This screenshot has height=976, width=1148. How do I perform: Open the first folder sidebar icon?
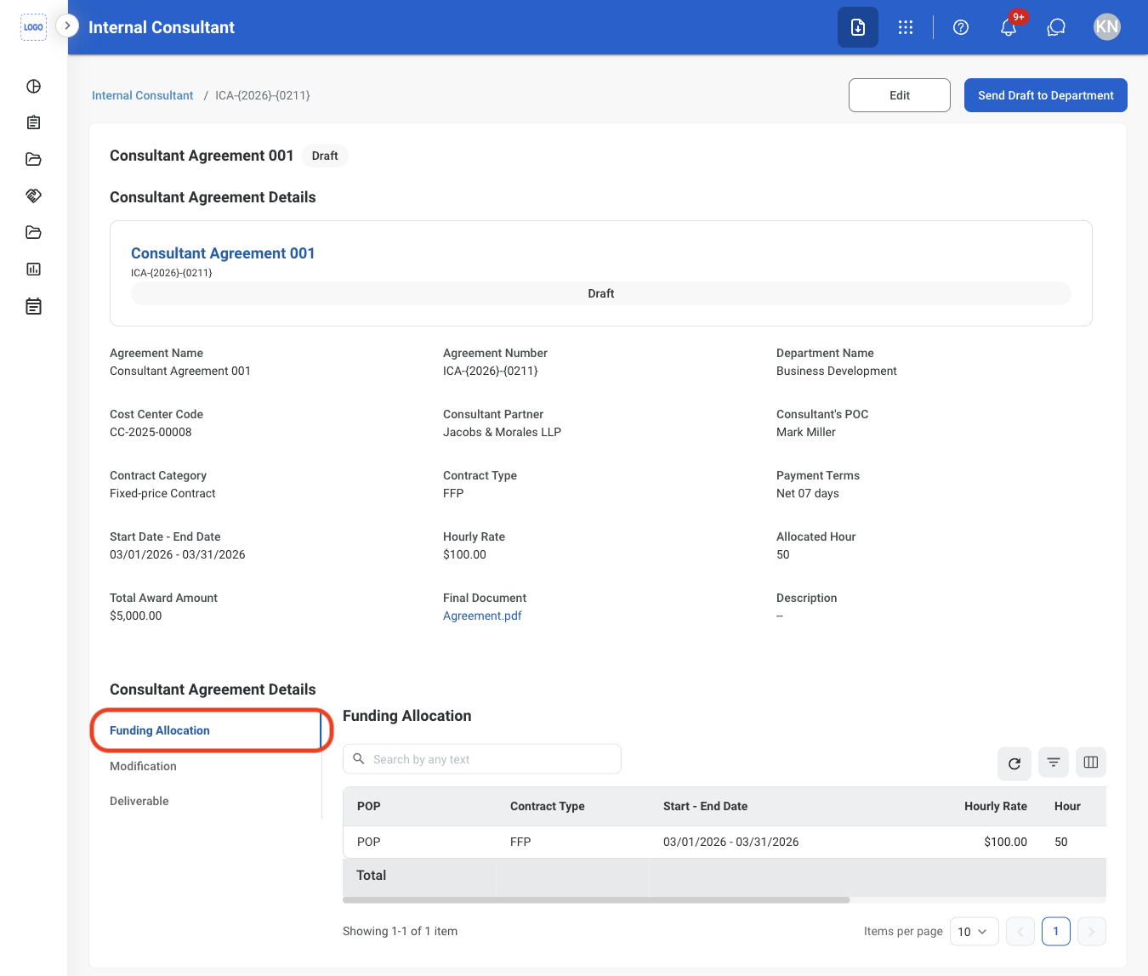33,159
